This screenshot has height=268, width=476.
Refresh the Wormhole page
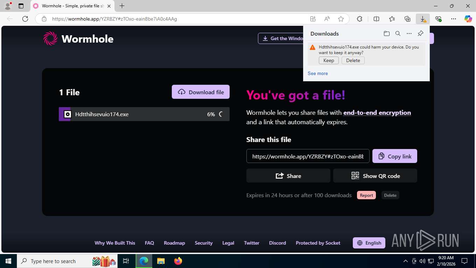point(25,19)
